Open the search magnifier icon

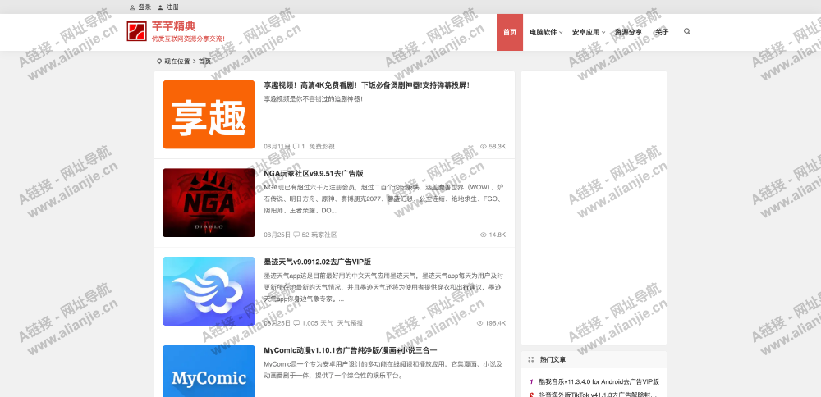point(687,31)
